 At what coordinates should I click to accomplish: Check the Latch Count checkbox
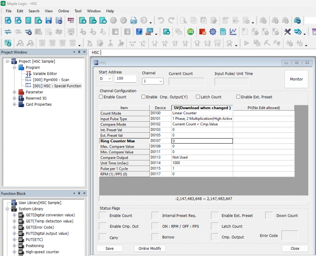198,97
